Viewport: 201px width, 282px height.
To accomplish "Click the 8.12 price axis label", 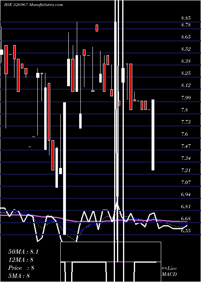I will point(186,85).
